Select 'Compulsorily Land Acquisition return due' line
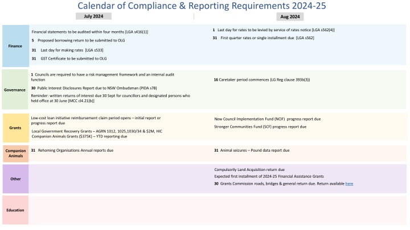 click(249, 169)
